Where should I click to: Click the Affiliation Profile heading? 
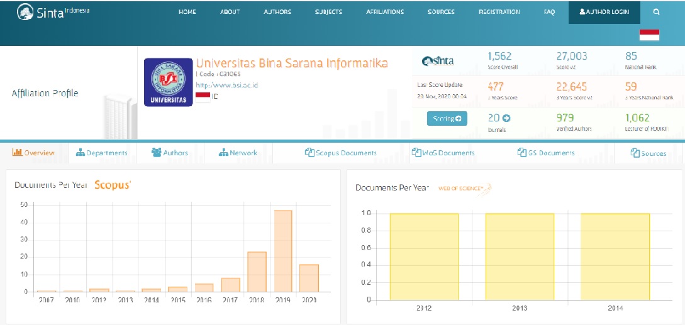point(45,93)
